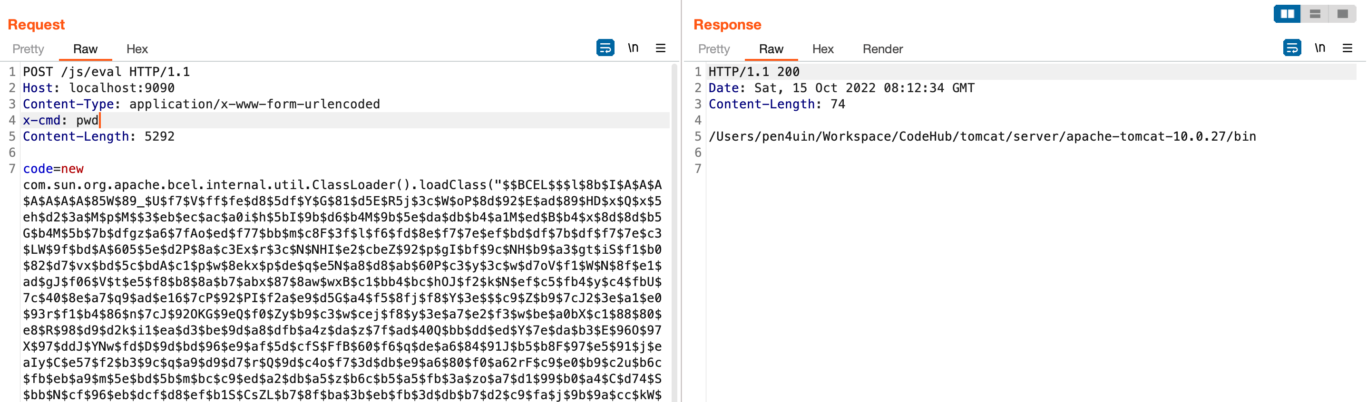Click the Content-Type application/x-www-form-urlencoded header
Image resolution: width=1367 pixels, height=402 pixels.
[x=201, y=104]
